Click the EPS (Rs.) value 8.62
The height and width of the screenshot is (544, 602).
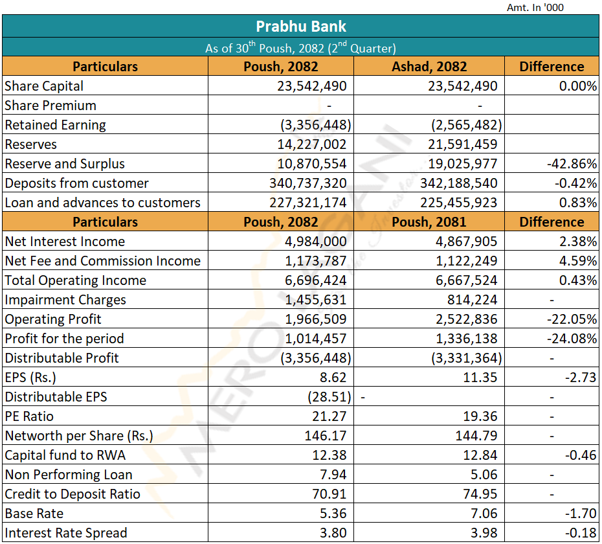coord(334,378)
